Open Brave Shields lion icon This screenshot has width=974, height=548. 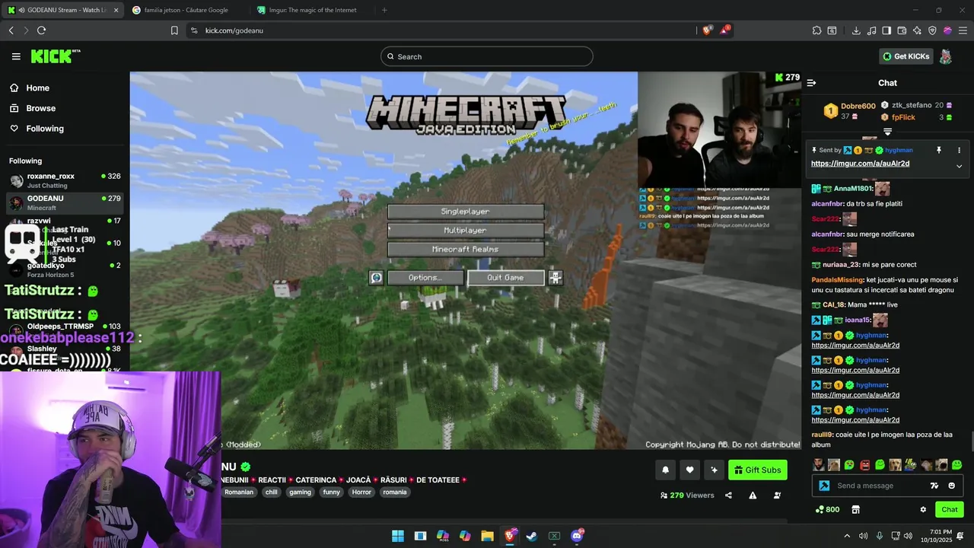click(x=707, y=30)
